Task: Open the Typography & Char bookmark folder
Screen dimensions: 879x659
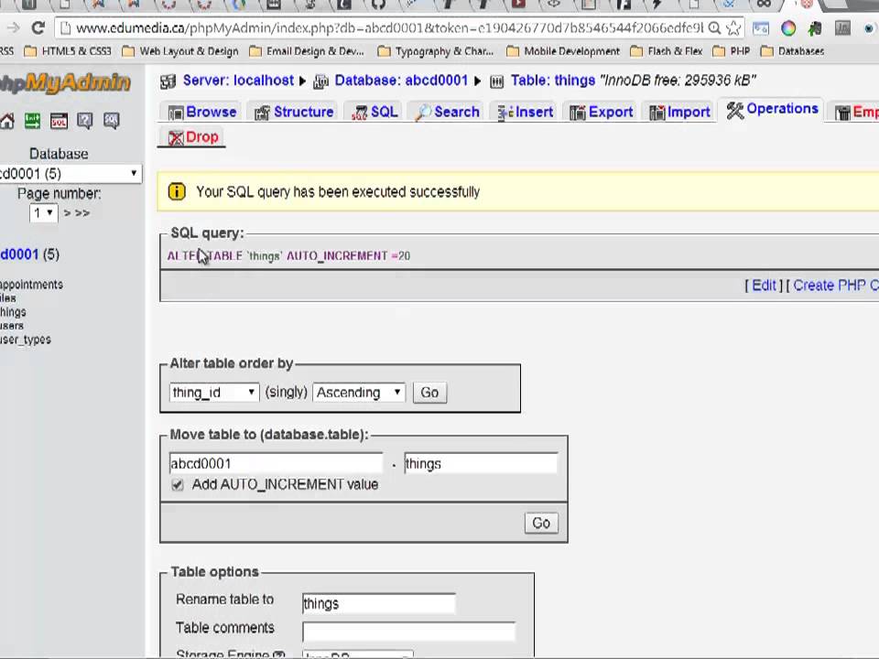Action: tap(436, 51)
